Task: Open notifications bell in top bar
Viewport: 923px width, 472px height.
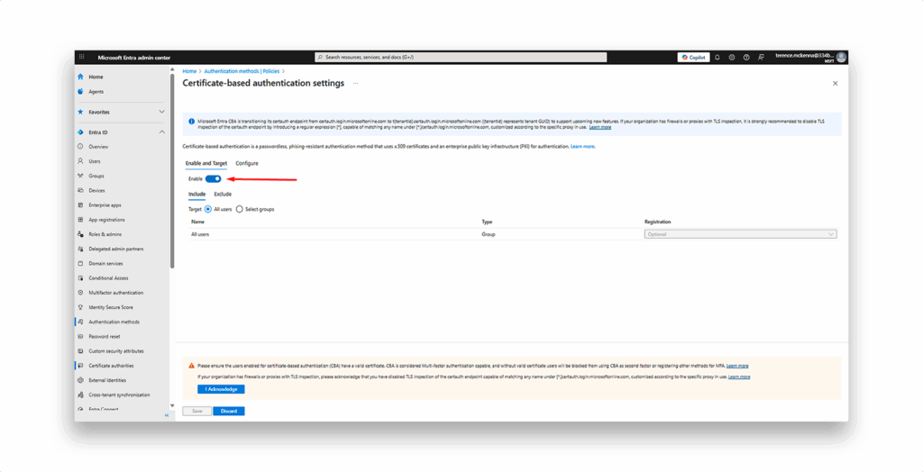Action: (717, 57)
